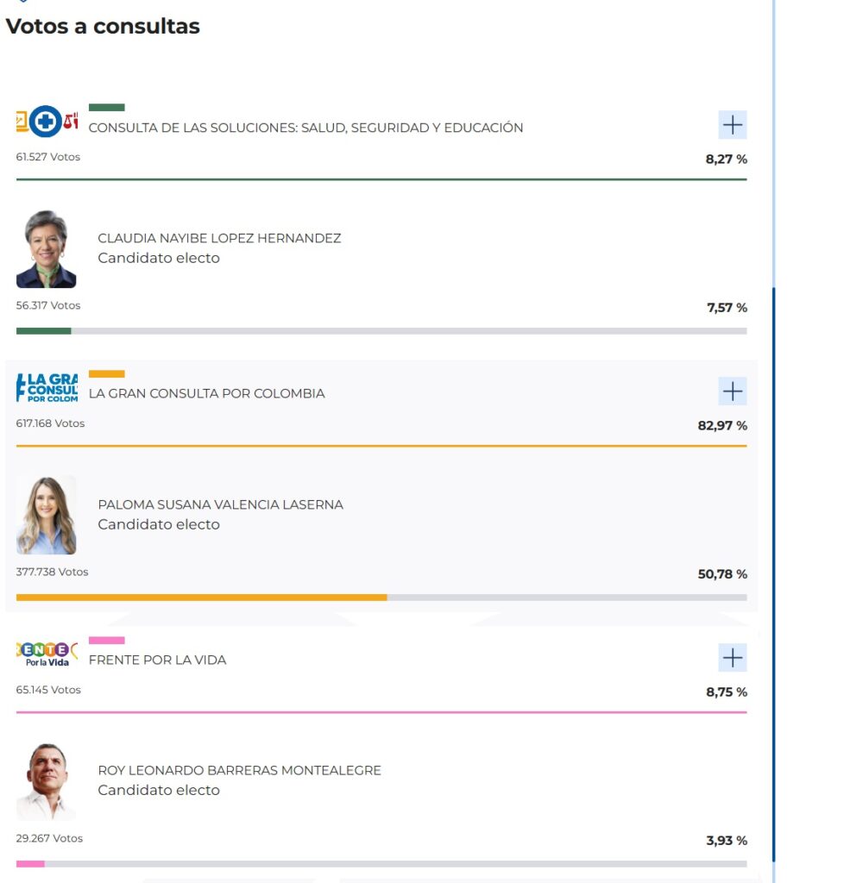Click the pink color bar above Frente por la Vida
The height and width of the screenshot is (883, 844).
point(107,639)
